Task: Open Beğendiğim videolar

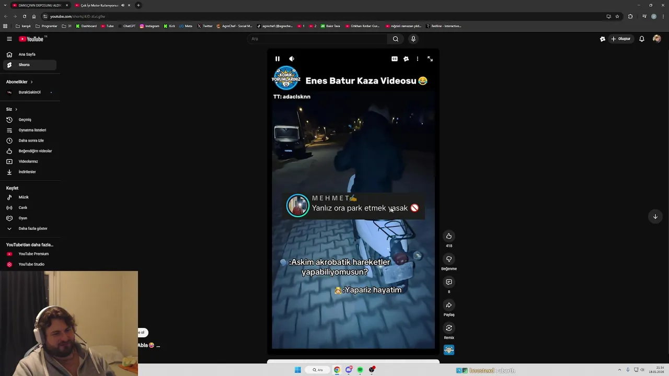Action: 30,151
